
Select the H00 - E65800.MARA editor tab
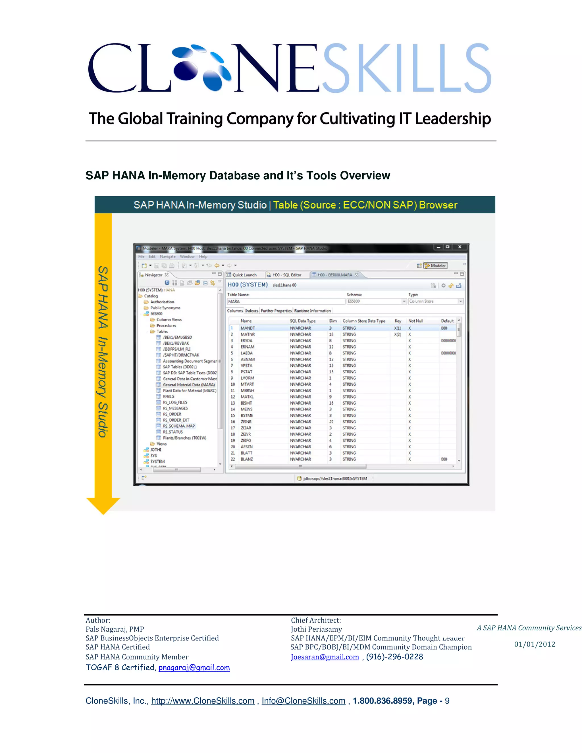(x=334, y=275)
